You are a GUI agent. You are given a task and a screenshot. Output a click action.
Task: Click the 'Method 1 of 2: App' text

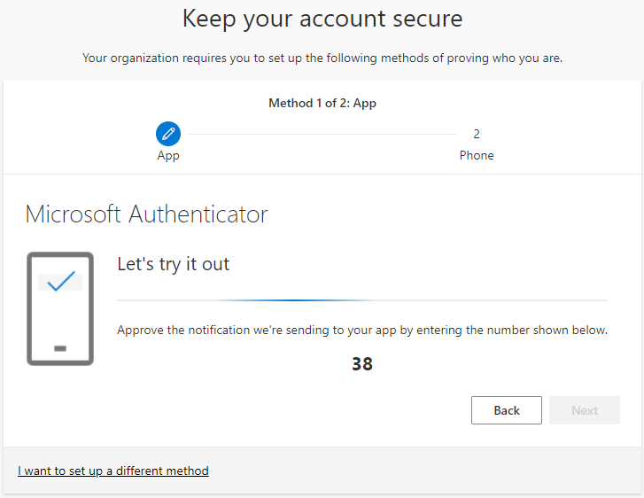pyautogui.click(x=322, y=103)
